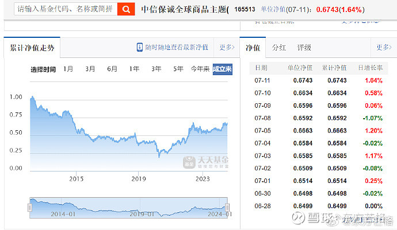Select the 6月 time range

click(112, 69)
